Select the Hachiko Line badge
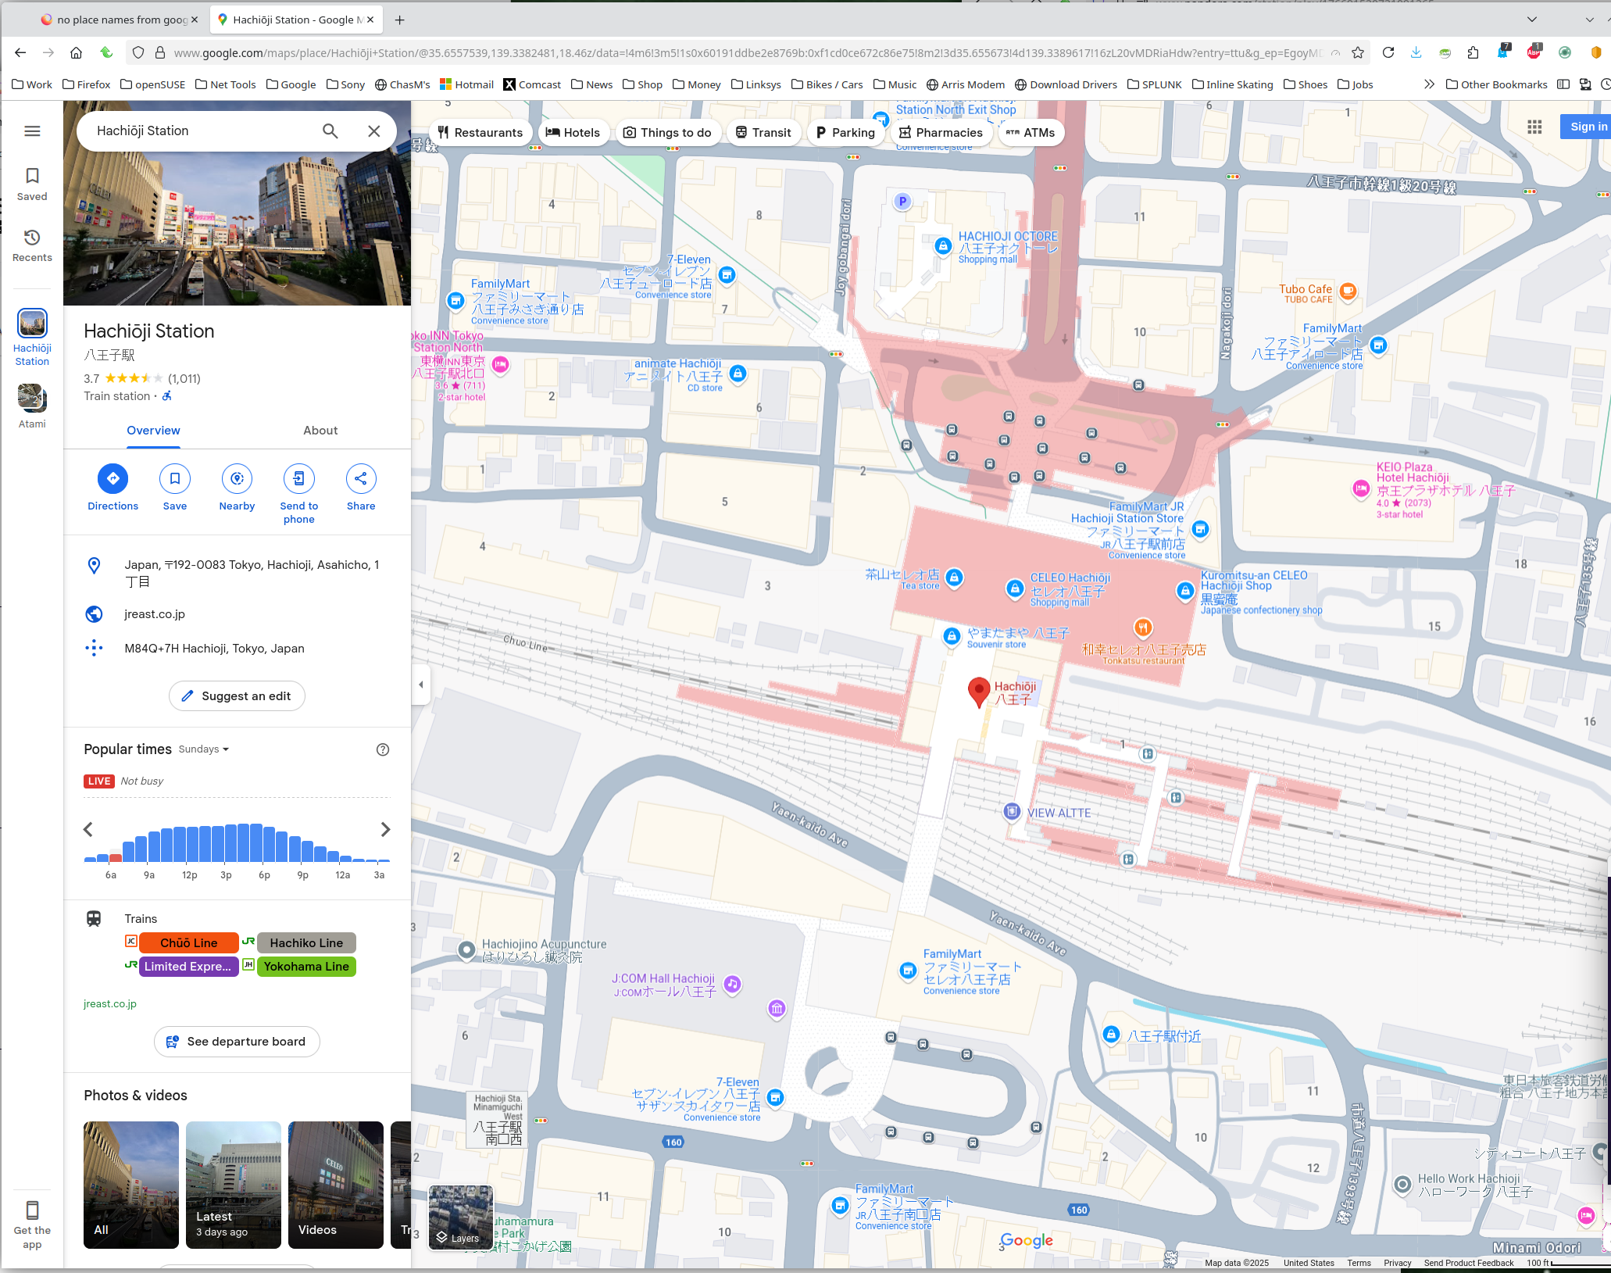Image resolution: width=1611 pixels, height=1273 pixels. (306, 943)
